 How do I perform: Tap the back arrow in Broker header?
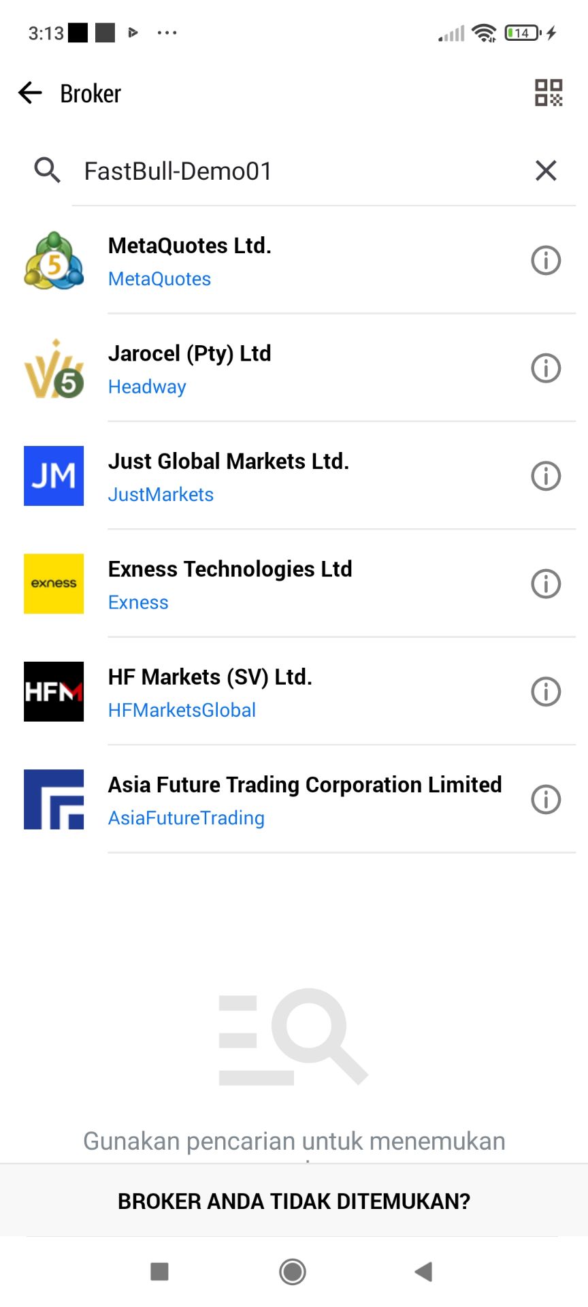point(31,93)
